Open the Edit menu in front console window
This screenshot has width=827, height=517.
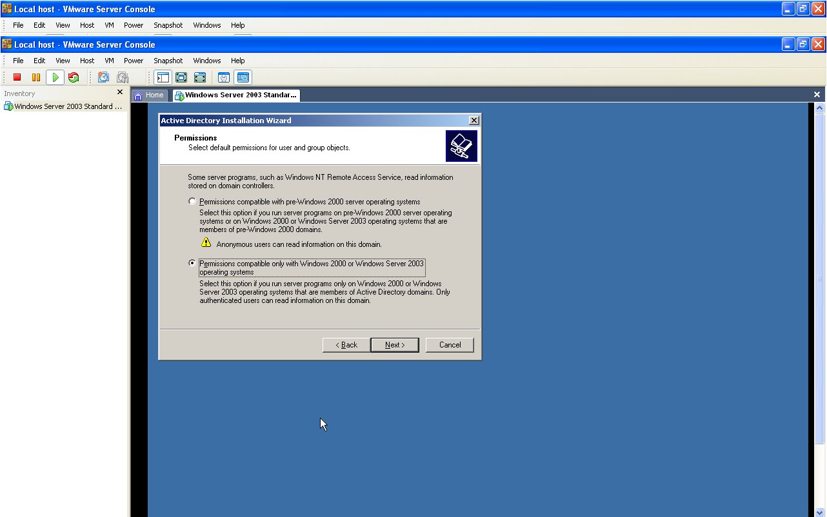tap(39, 61)
